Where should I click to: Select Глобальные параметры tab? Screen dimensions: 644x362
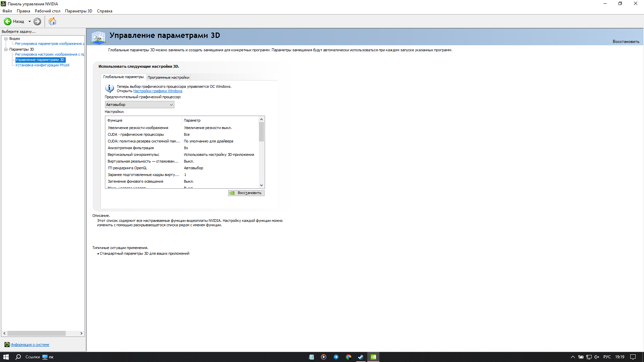(x=123, y=77)
